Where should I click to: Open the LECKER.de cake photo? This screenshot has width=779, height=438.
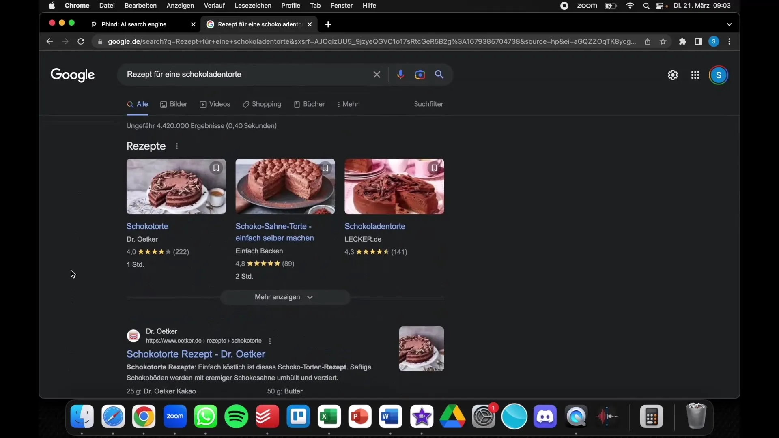(x=394, y=186)
